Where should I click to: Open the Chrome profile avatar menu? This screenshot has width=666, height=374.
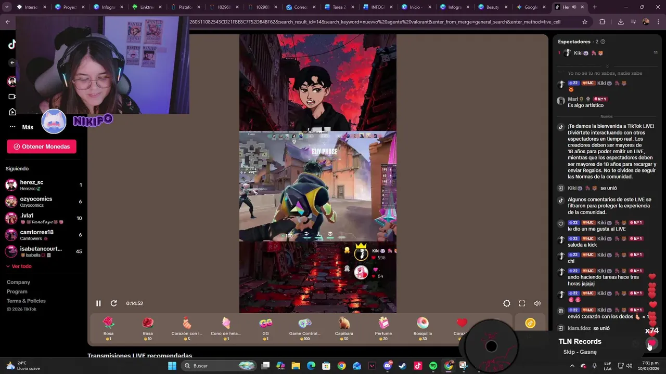646,22
